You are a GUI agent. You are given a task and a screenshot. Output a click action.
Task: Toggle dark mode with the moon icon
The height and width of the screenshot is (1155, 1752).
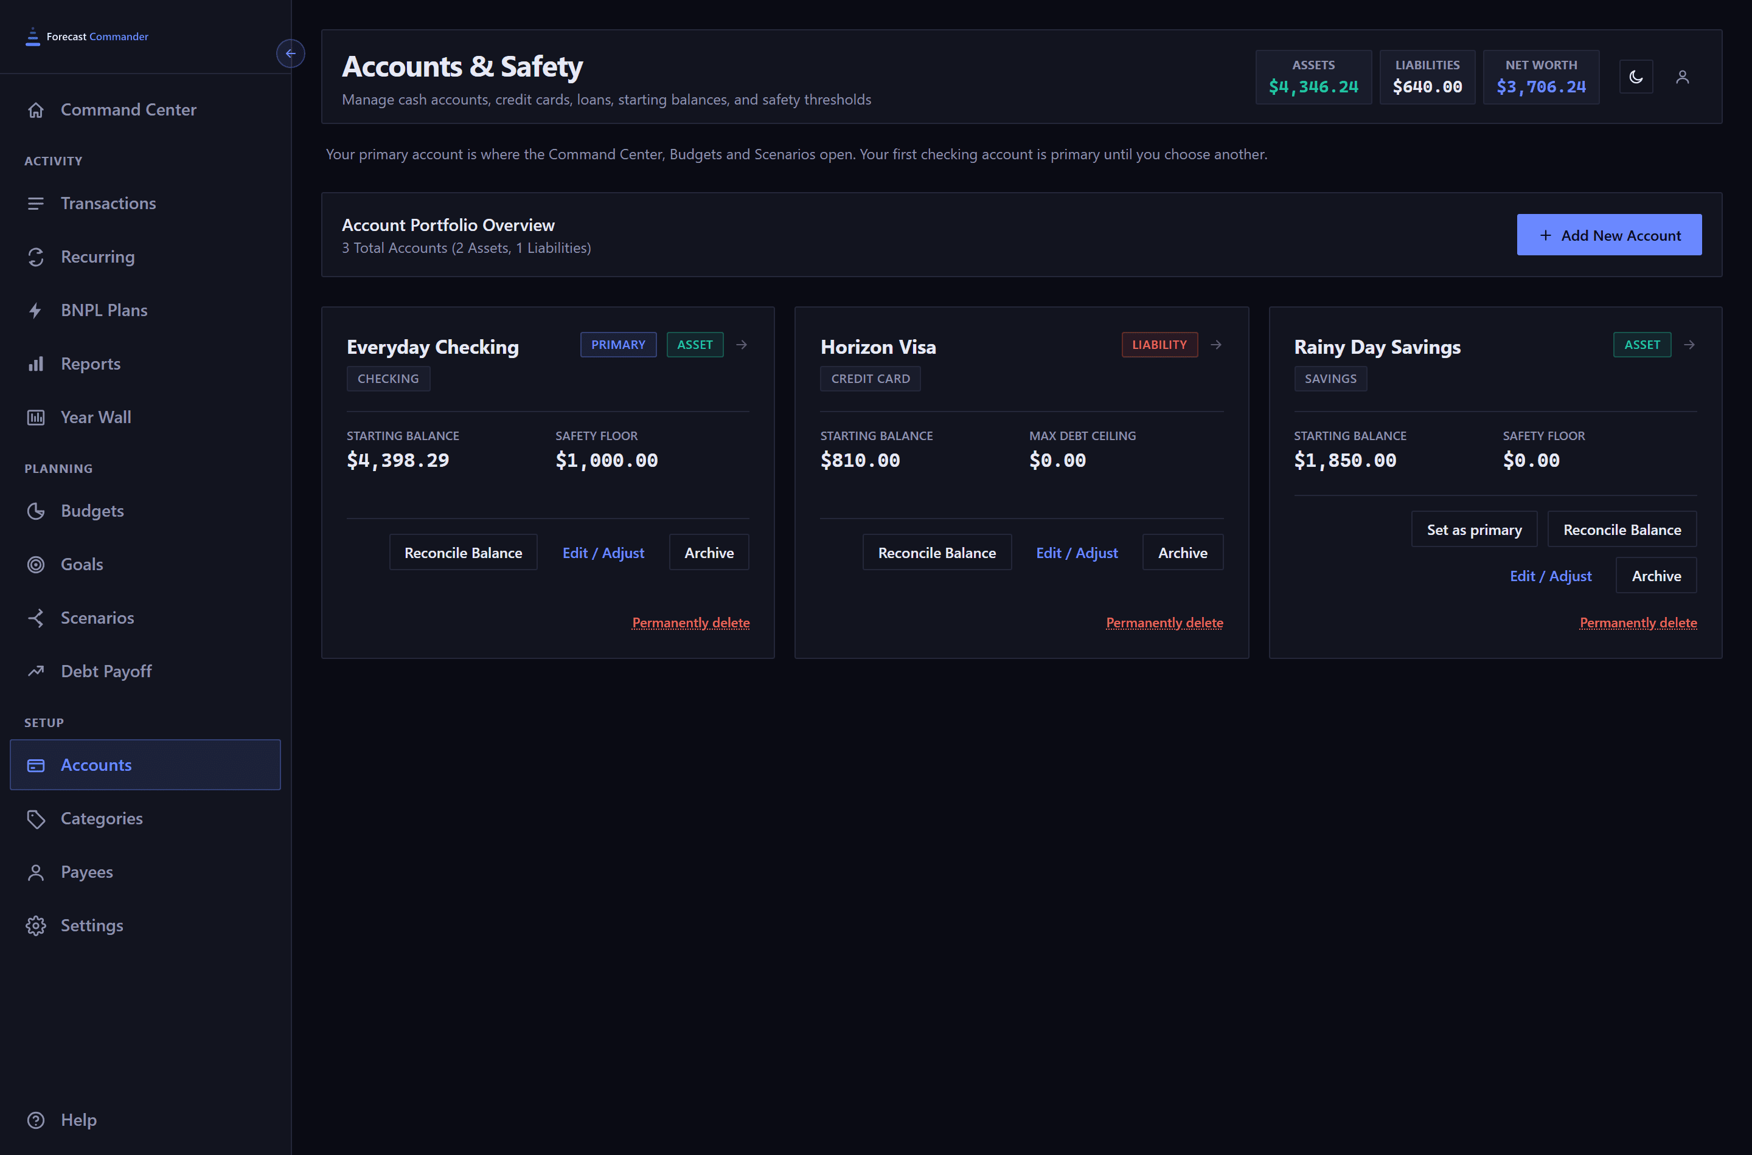tap(1636, 77)
